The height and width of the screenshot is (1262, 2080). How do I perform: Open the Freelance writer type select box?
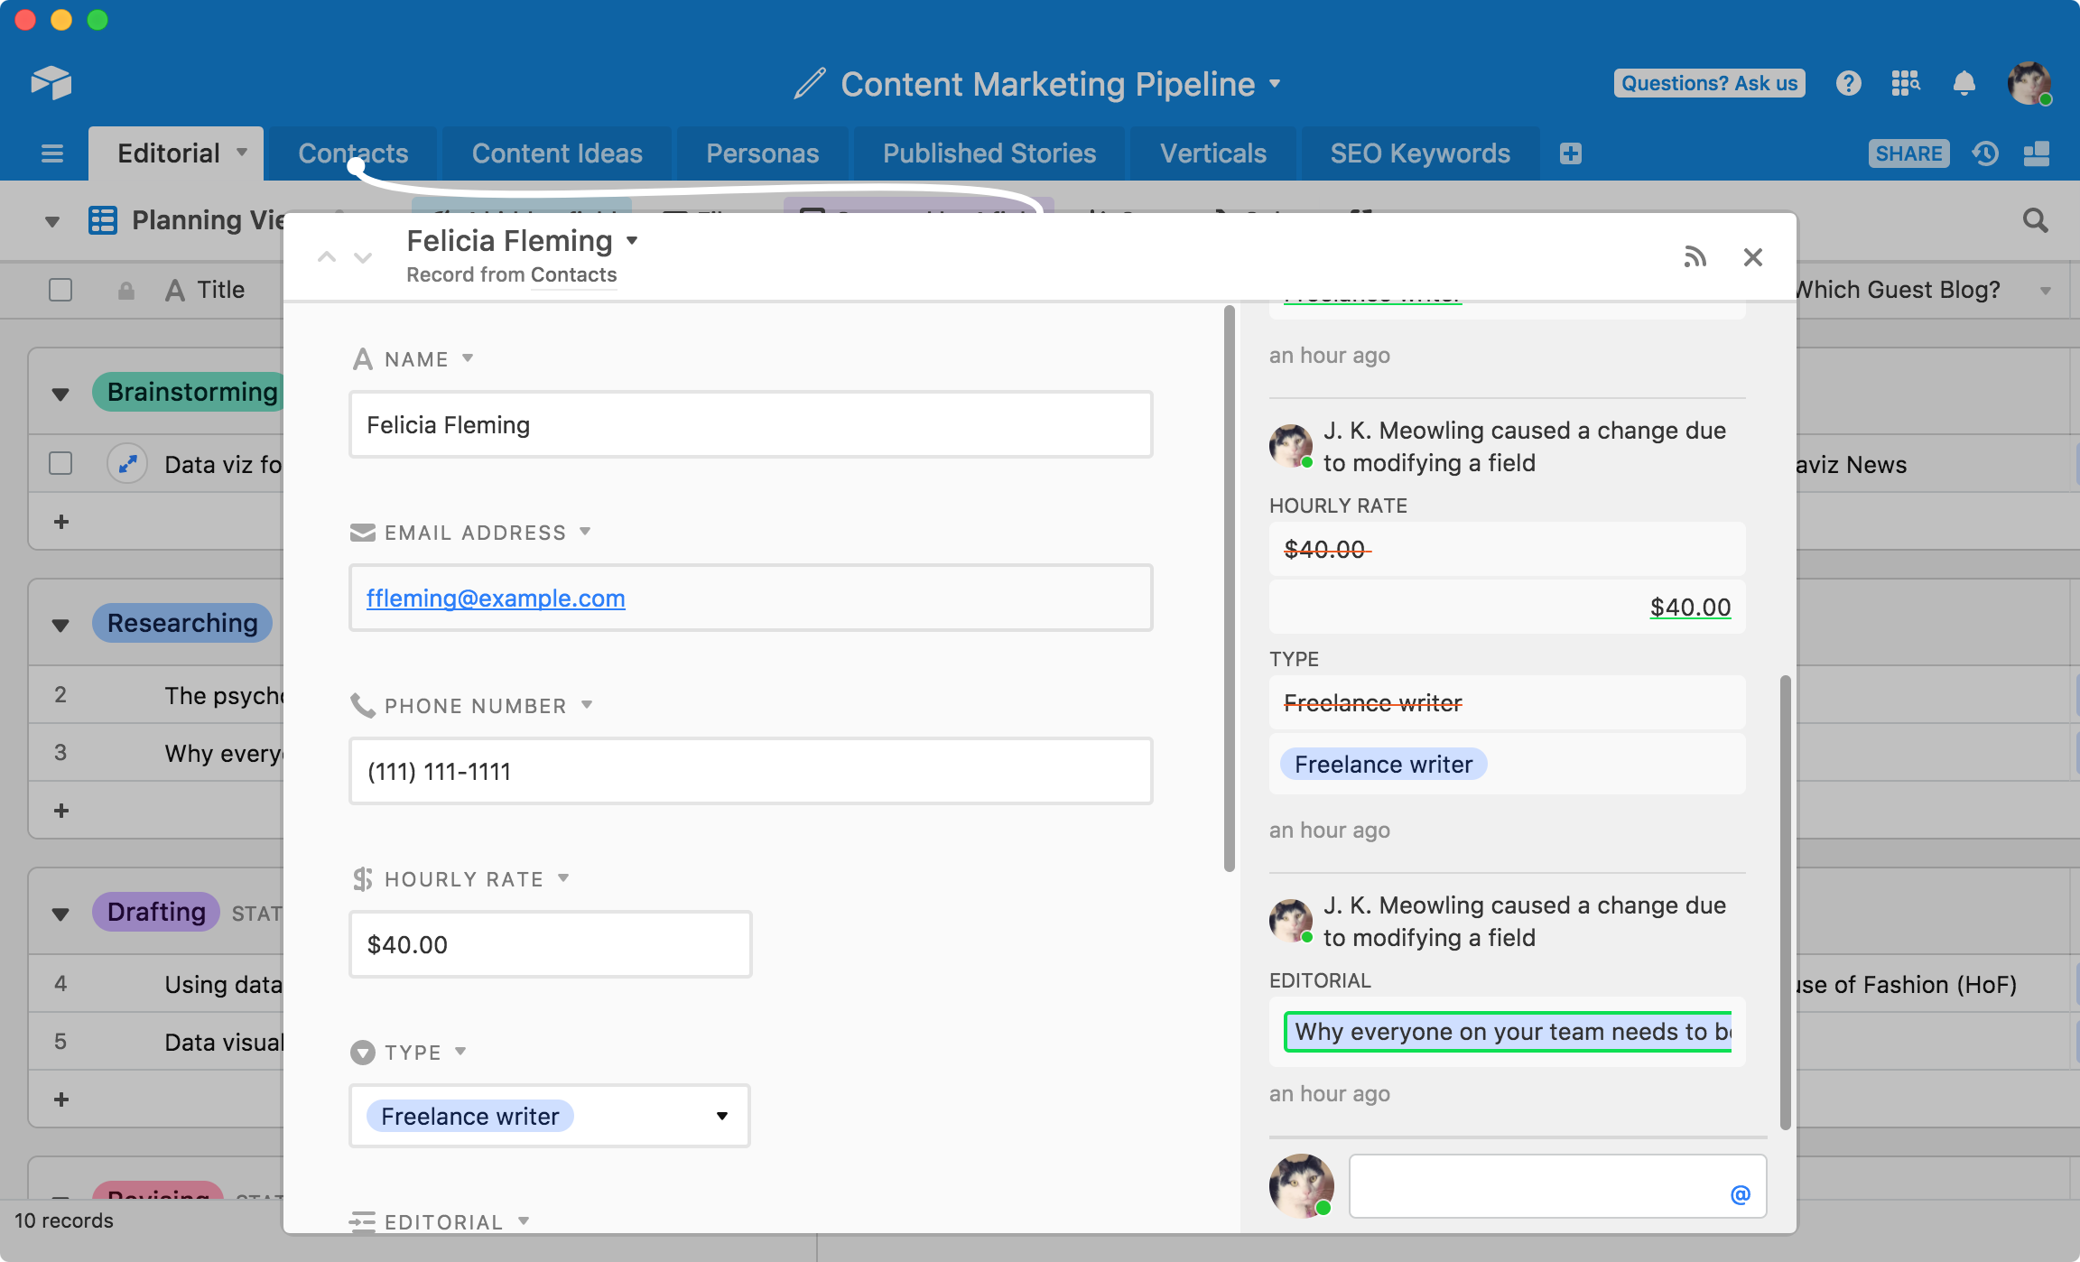click(550, 1117)
